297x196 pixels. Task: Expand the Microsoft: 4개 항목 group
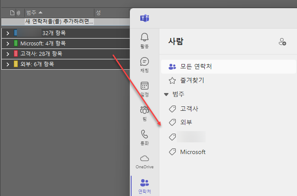pos(8,44)
